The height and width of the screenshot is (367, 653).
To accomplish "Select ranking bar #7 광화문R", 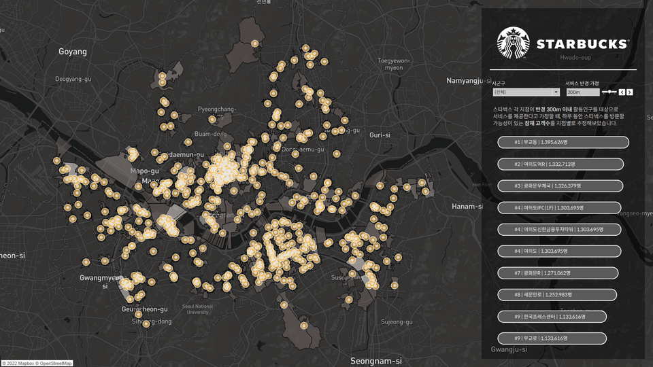I will [x=558, y=273].
